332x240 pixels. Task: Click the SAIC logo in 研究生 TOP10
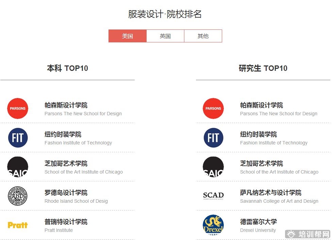pos(213,167)
